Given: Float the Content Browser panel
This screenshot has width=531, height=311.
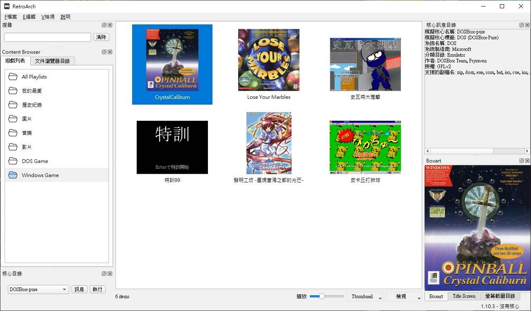Looking at the screenshot, I should 104,52.
